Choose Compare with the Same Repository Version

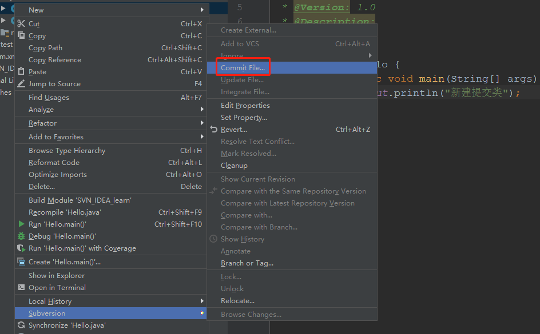tap(292, 191)
